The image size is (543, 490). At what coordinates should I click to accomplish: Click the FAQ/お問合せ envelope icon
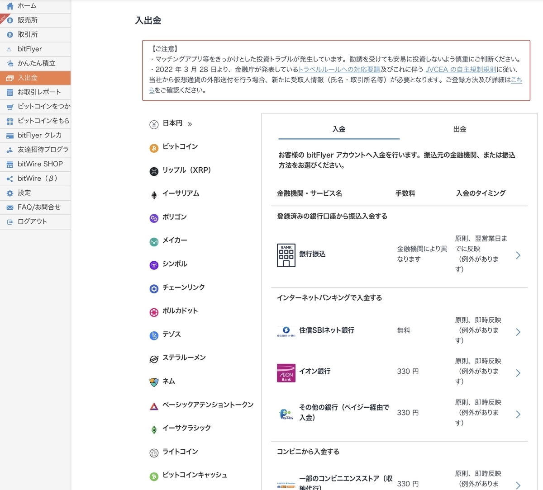(x=10, y=207)
